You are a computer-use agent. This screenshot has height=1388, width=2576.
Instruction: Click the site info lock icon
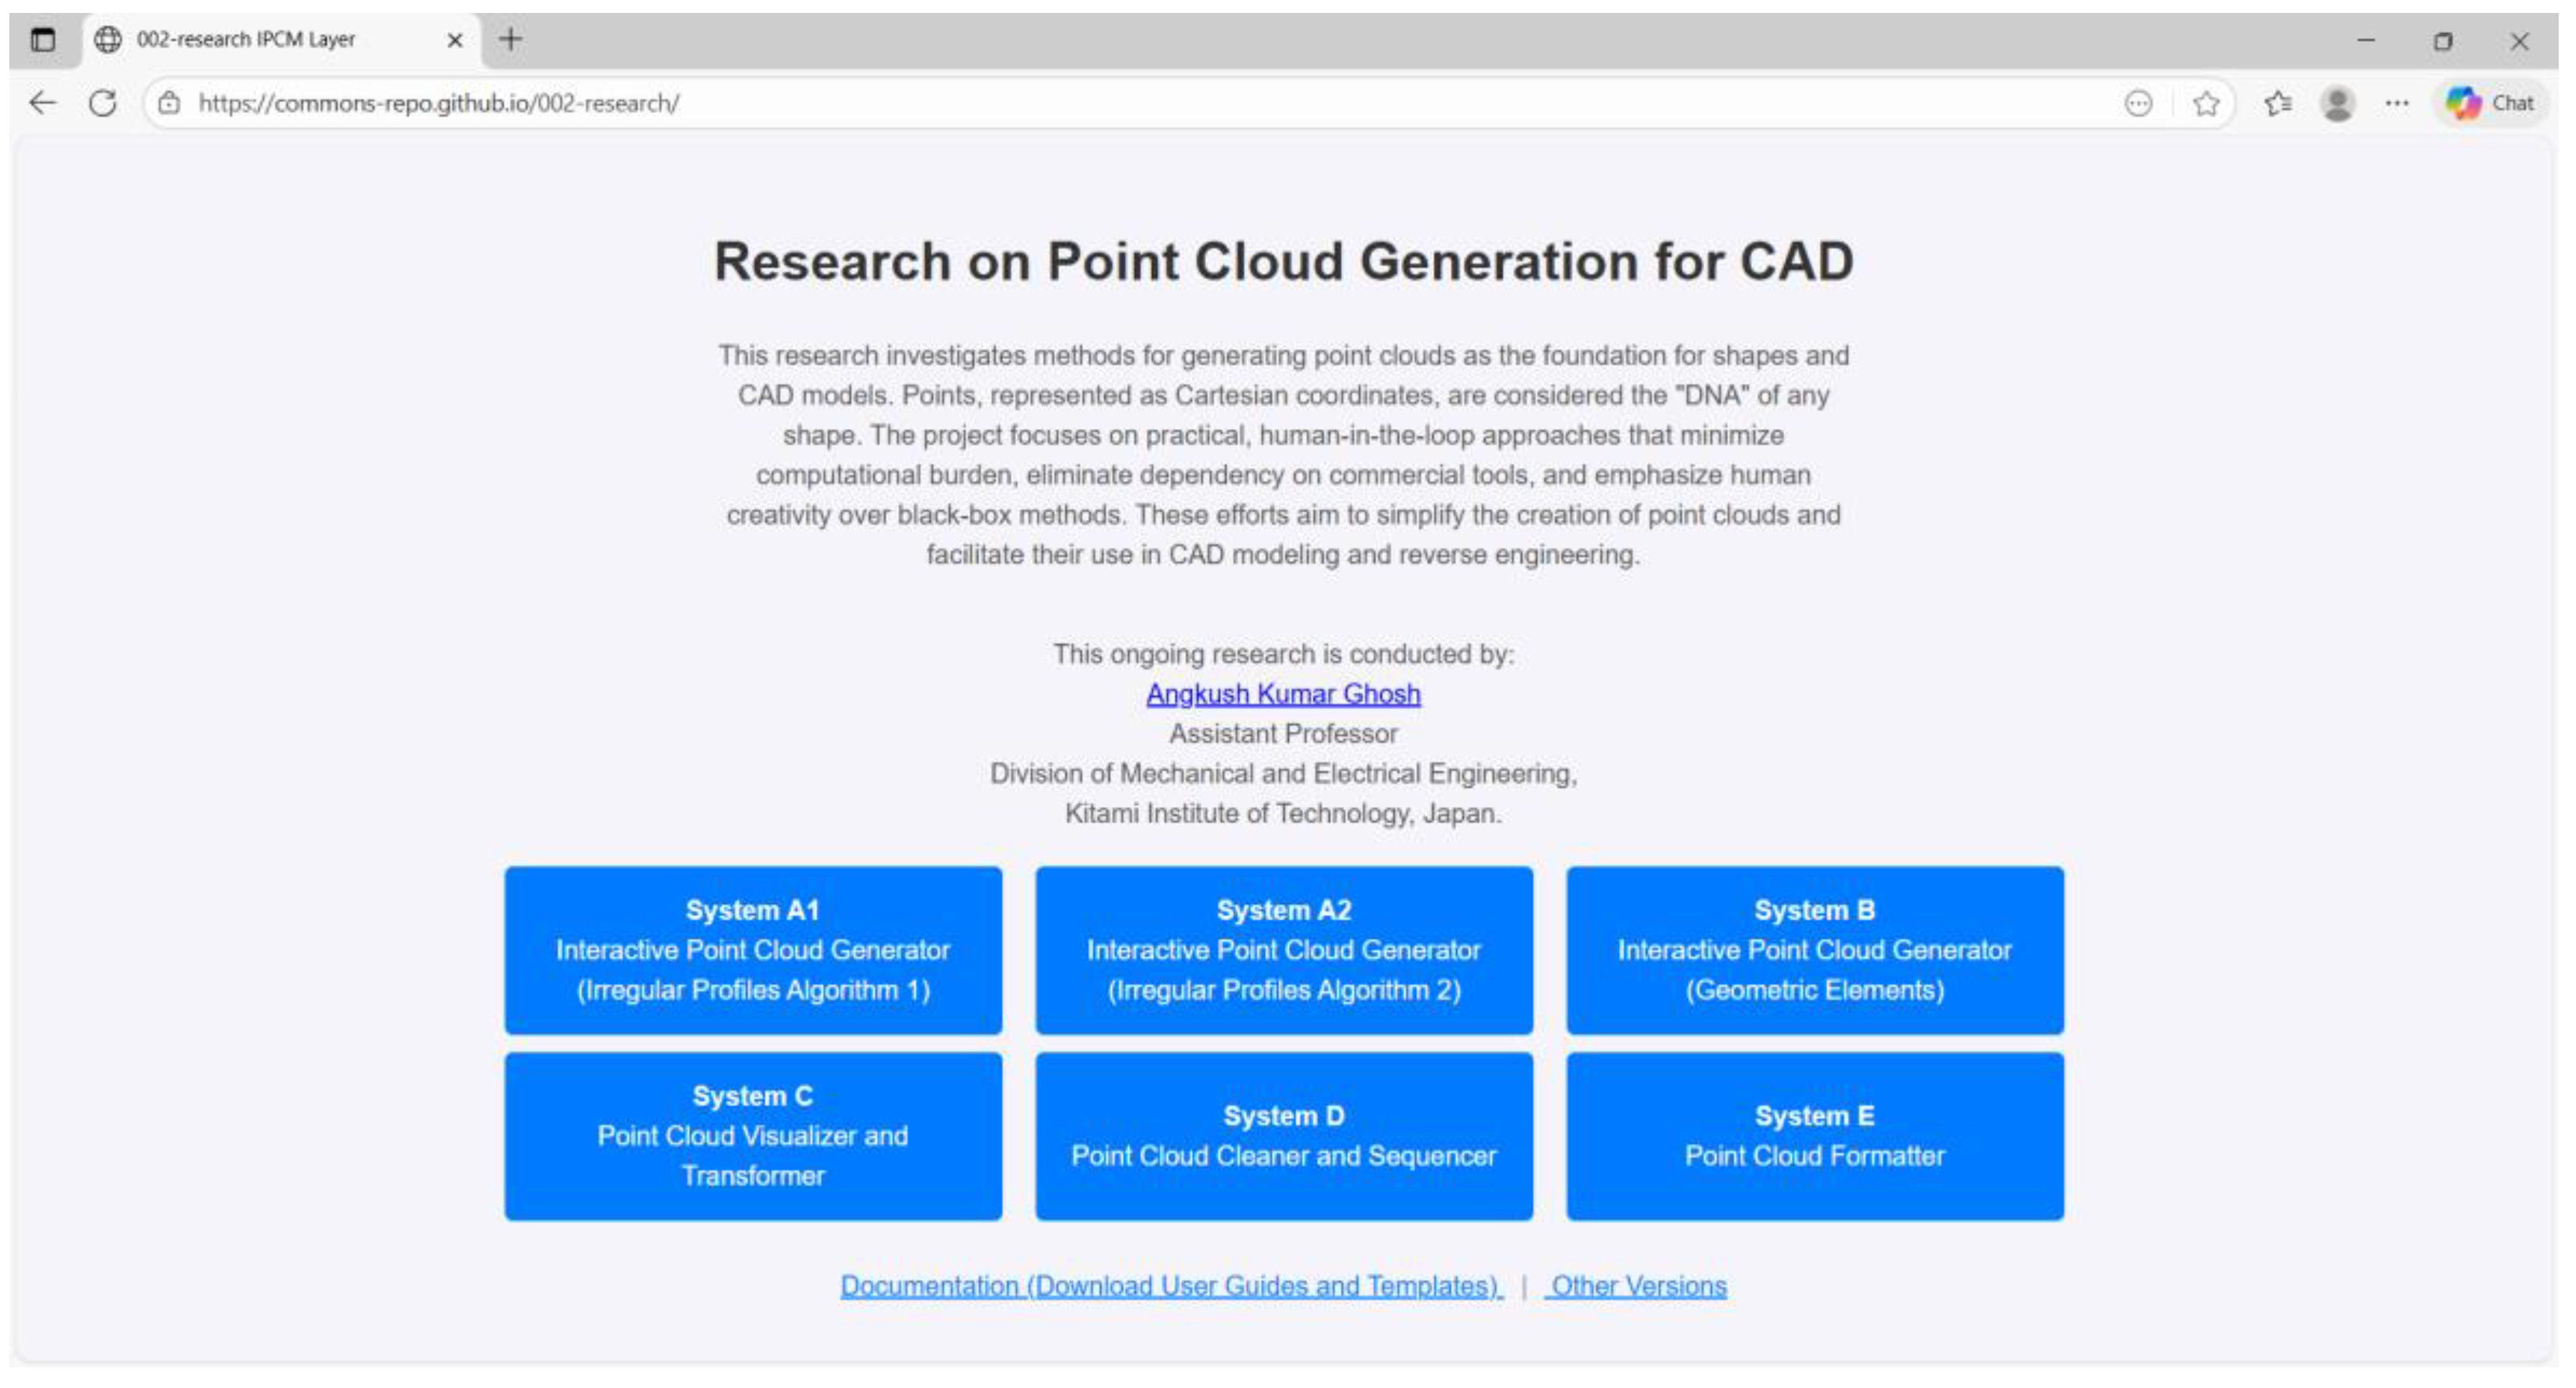[x=170, y=103]
